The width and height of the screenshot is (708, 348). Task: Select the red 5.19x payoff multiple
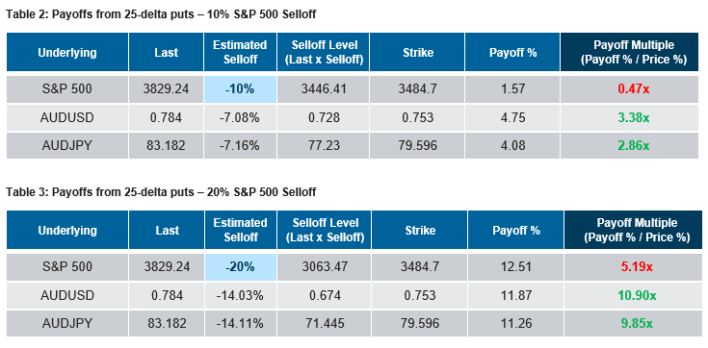click(631, 267)
